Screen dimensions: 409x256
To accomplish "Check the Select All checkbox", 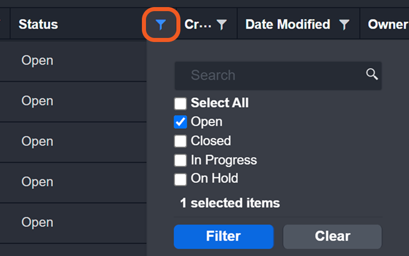I will pyautogui.click(x=180, y=103).
